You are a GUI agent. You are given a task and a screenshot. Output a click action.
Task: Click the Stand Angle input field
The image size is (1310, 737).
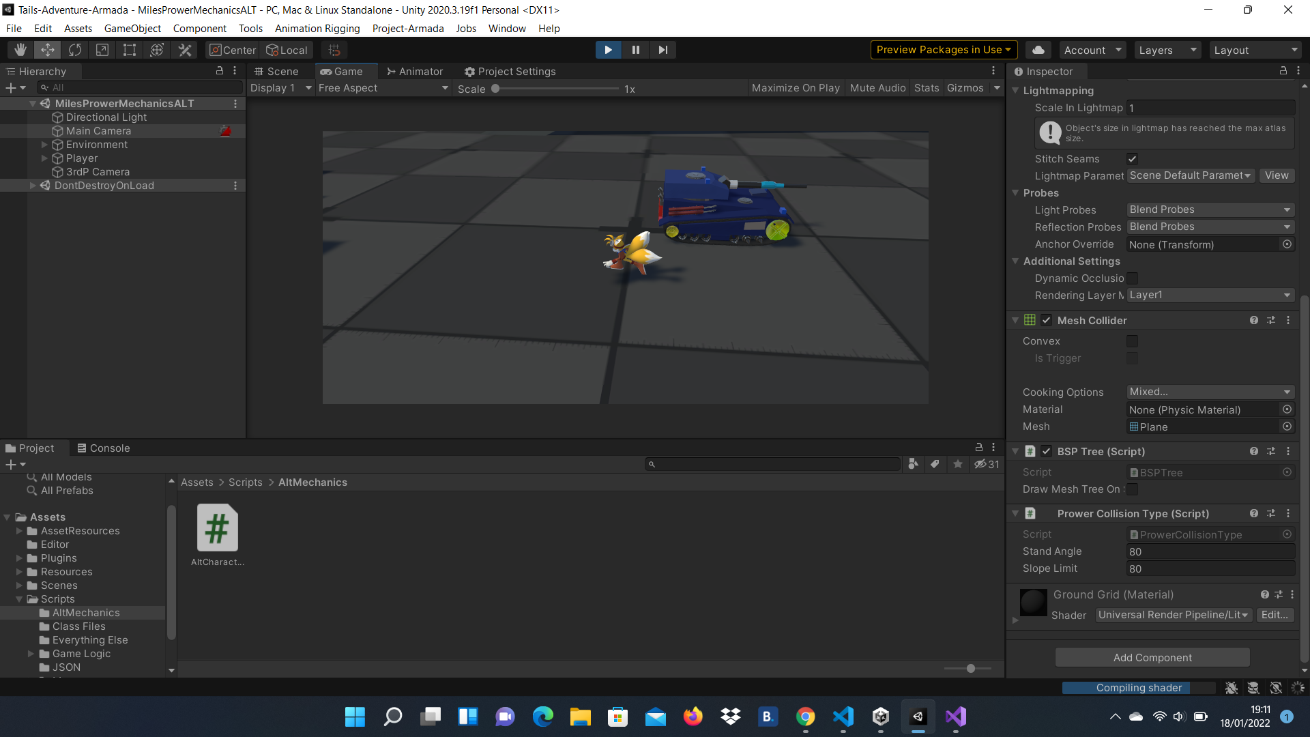point(1210,551)
